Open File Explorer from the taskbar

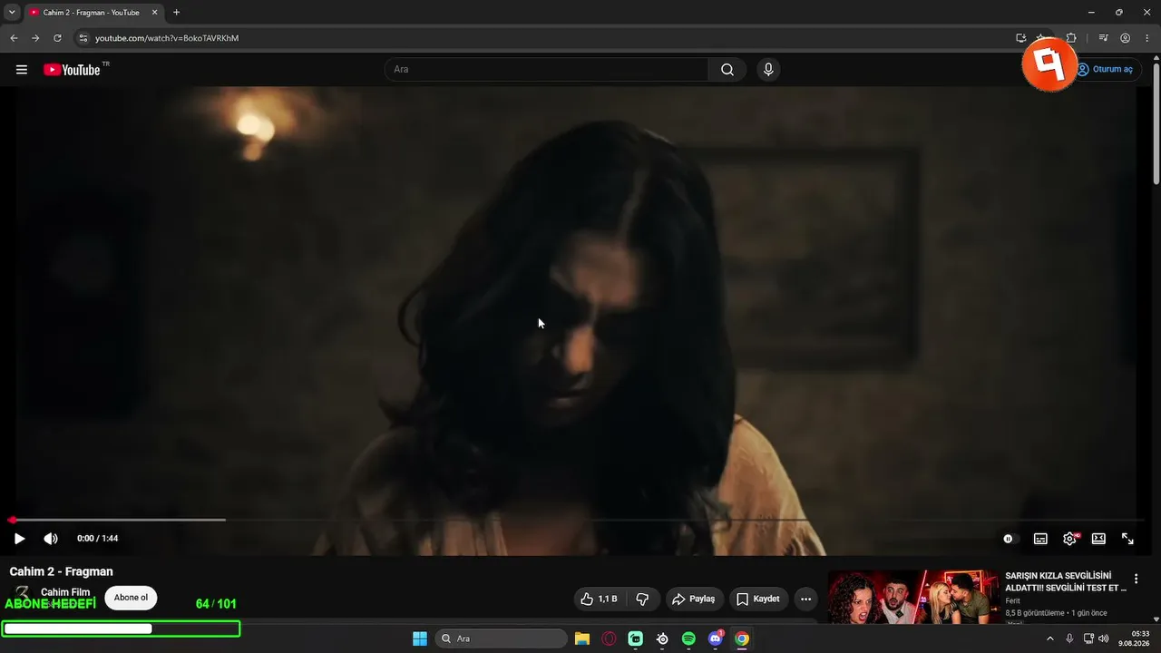(x=582, y=638)
